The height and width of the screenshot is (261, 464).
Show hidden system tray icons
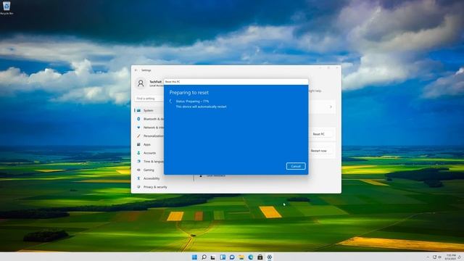428,257
